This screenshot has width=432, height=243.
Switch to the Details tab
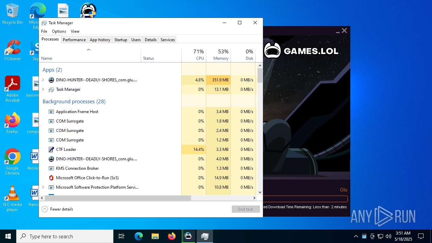click(x=151, y=40)
